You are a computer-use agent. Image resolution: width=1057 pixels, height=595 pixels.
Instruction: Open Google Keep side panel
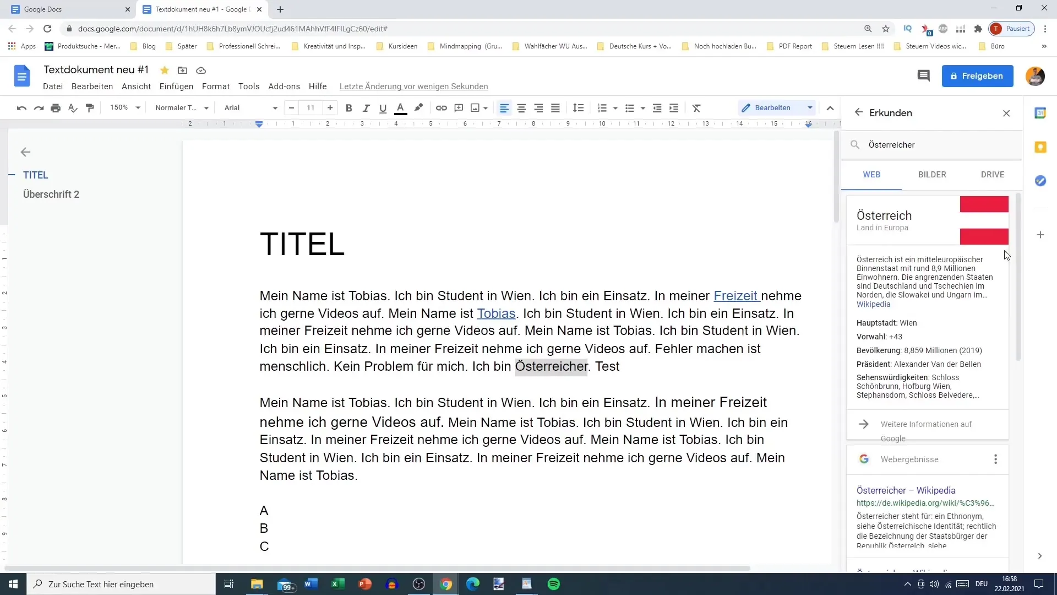[1040, 147]
